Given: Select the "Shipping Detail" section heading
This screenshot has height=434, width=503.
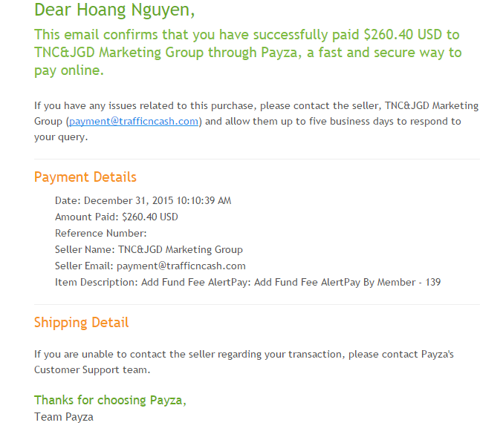Looking at the screenshot, I should click(82, 323).
